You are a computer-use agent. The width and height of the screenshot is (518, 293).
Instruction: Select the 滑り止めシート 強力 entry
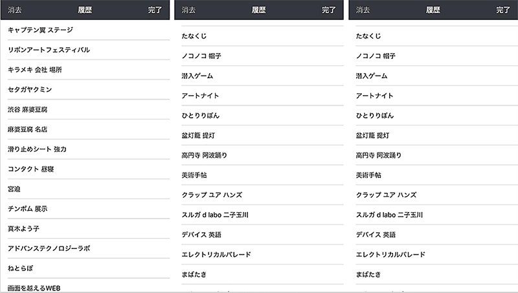tap(37, 149)
